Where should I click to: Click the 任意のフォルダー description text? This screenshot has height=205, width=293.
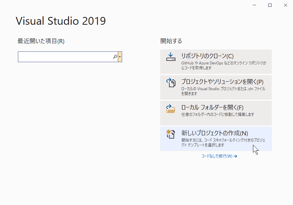tap(217, 115)
